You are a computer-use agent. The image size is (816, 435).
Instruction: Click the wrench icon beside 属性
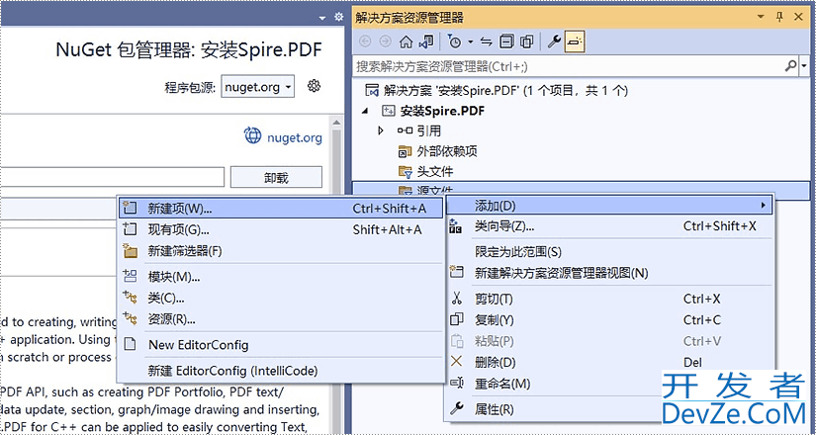click(456, 408)
